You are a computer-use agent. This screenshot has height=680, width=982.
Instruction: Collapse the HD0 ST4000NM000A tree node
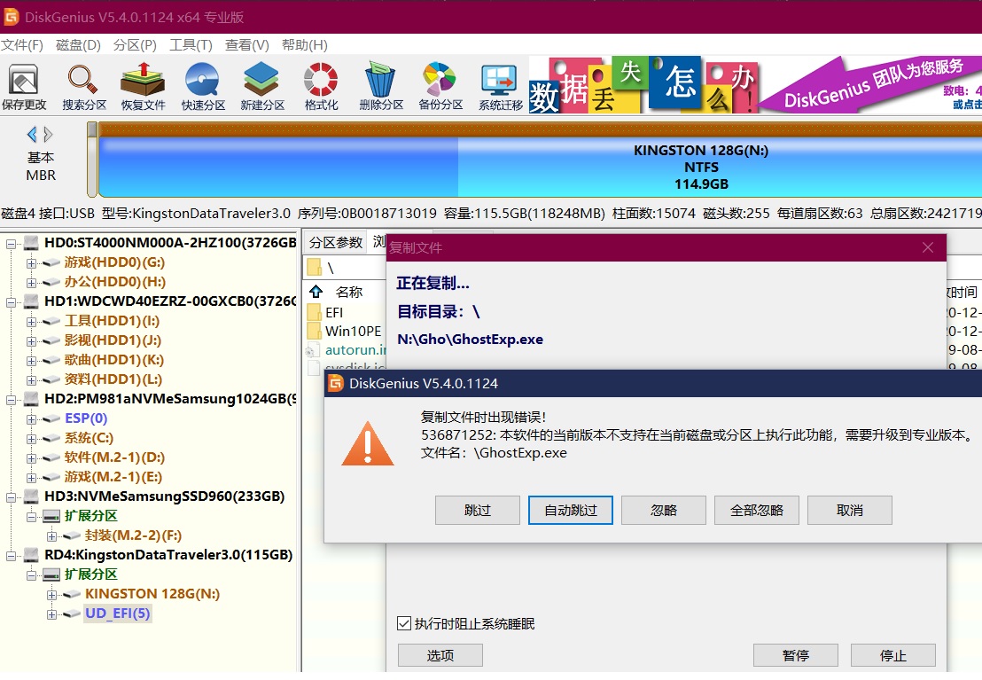tap(11, 244)
